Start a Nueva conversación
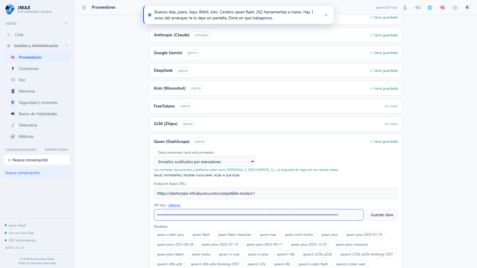477x268 pixels. 37,160
